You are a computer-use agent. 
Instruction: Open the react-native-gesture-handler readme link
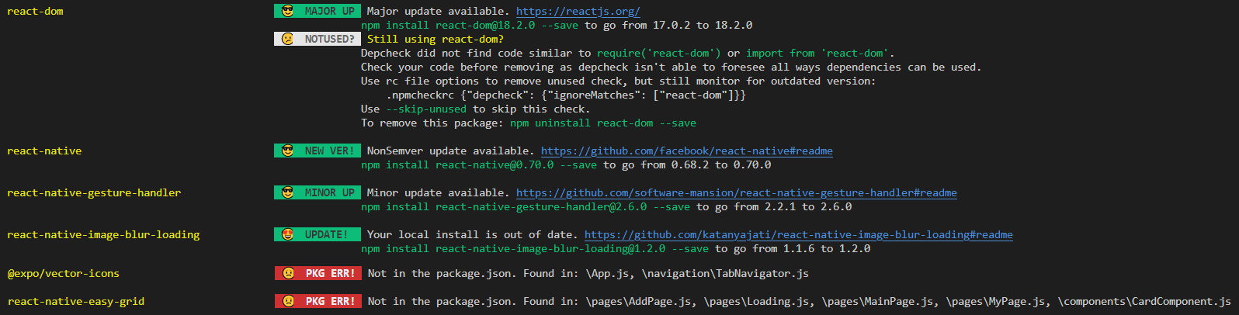point(737,193)
